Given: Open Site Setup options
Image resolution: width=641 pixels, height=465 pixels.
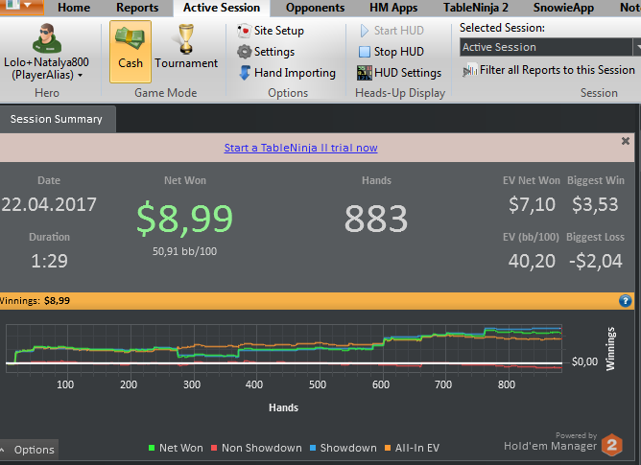Looking at the screenshot, I should 271,31.
